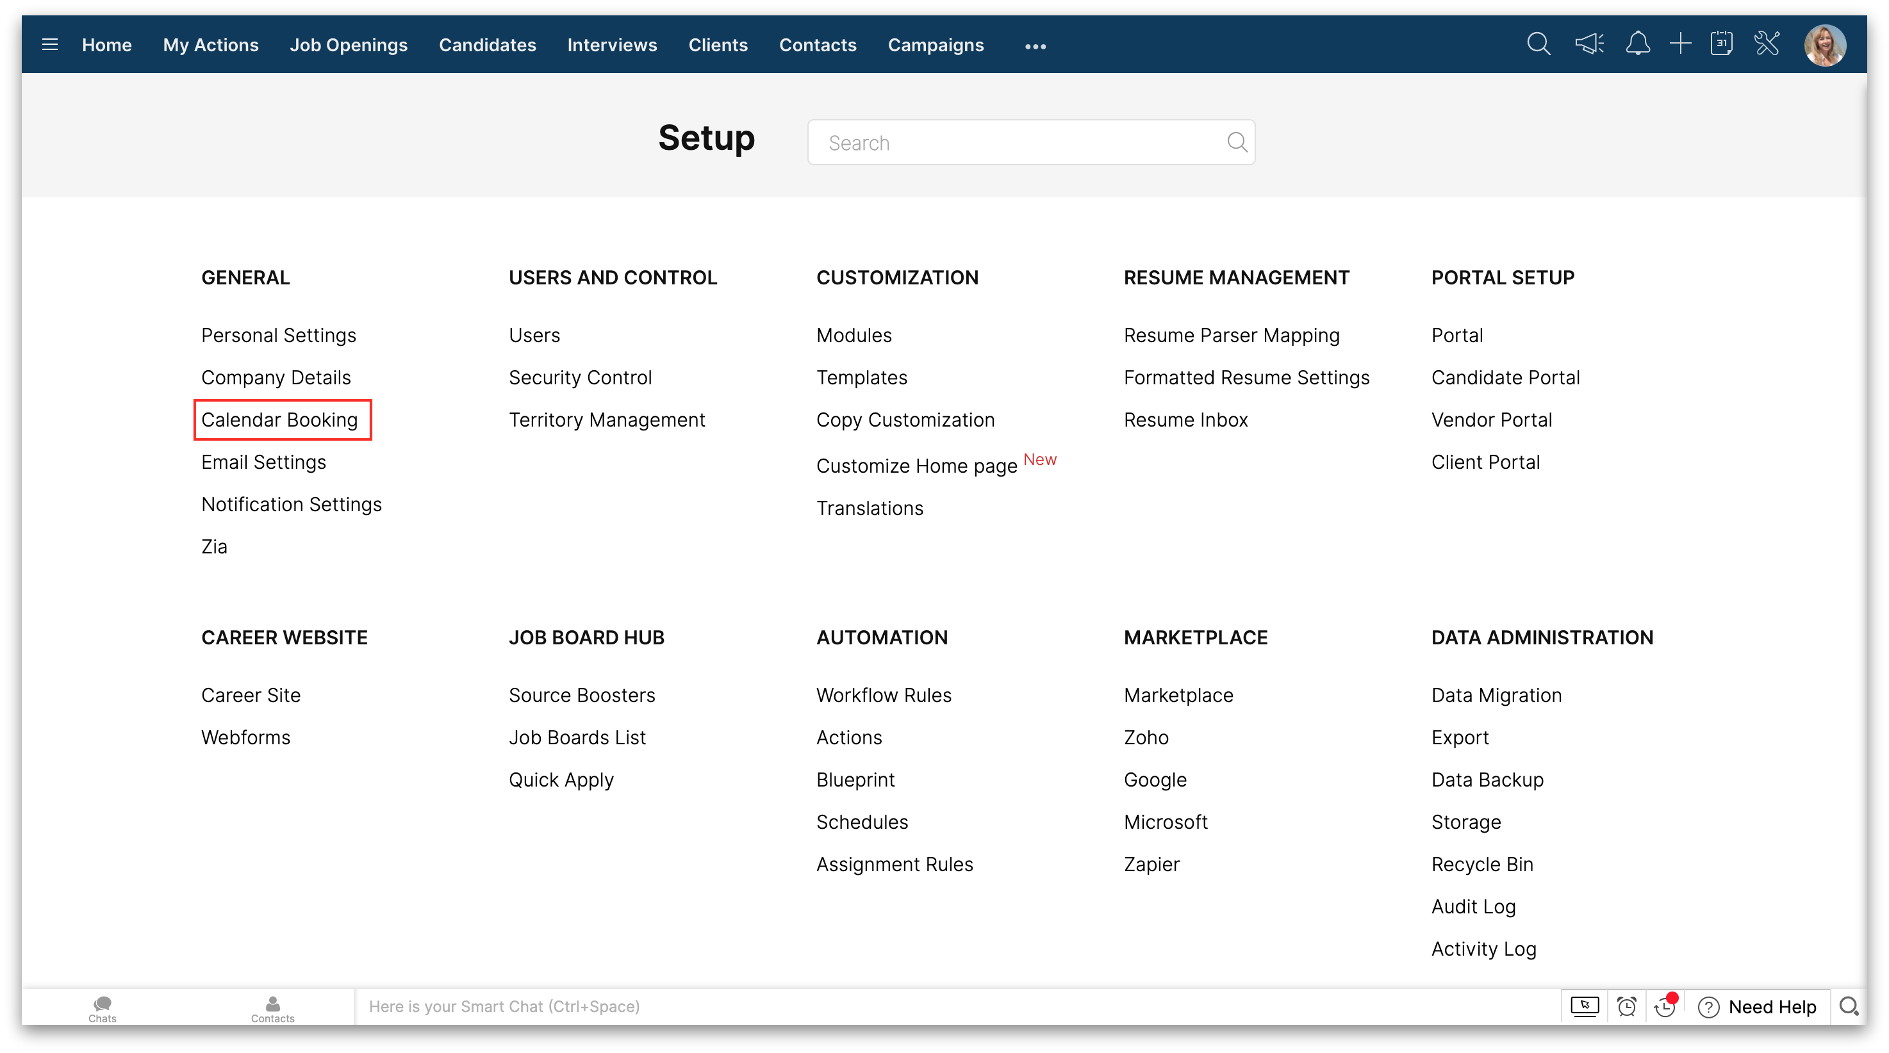Image resolution: width=1889 pixels, height=1053 pixels.
Task: Click the alarm clock reminders icon
Action: [1626, 1007]
